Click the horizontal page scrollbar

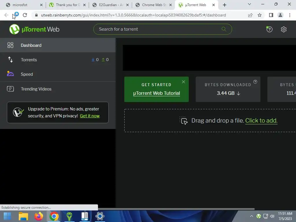click(176, 209)
